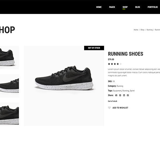
Task: Follow the Equipment tag link
Action: (117, 91)
